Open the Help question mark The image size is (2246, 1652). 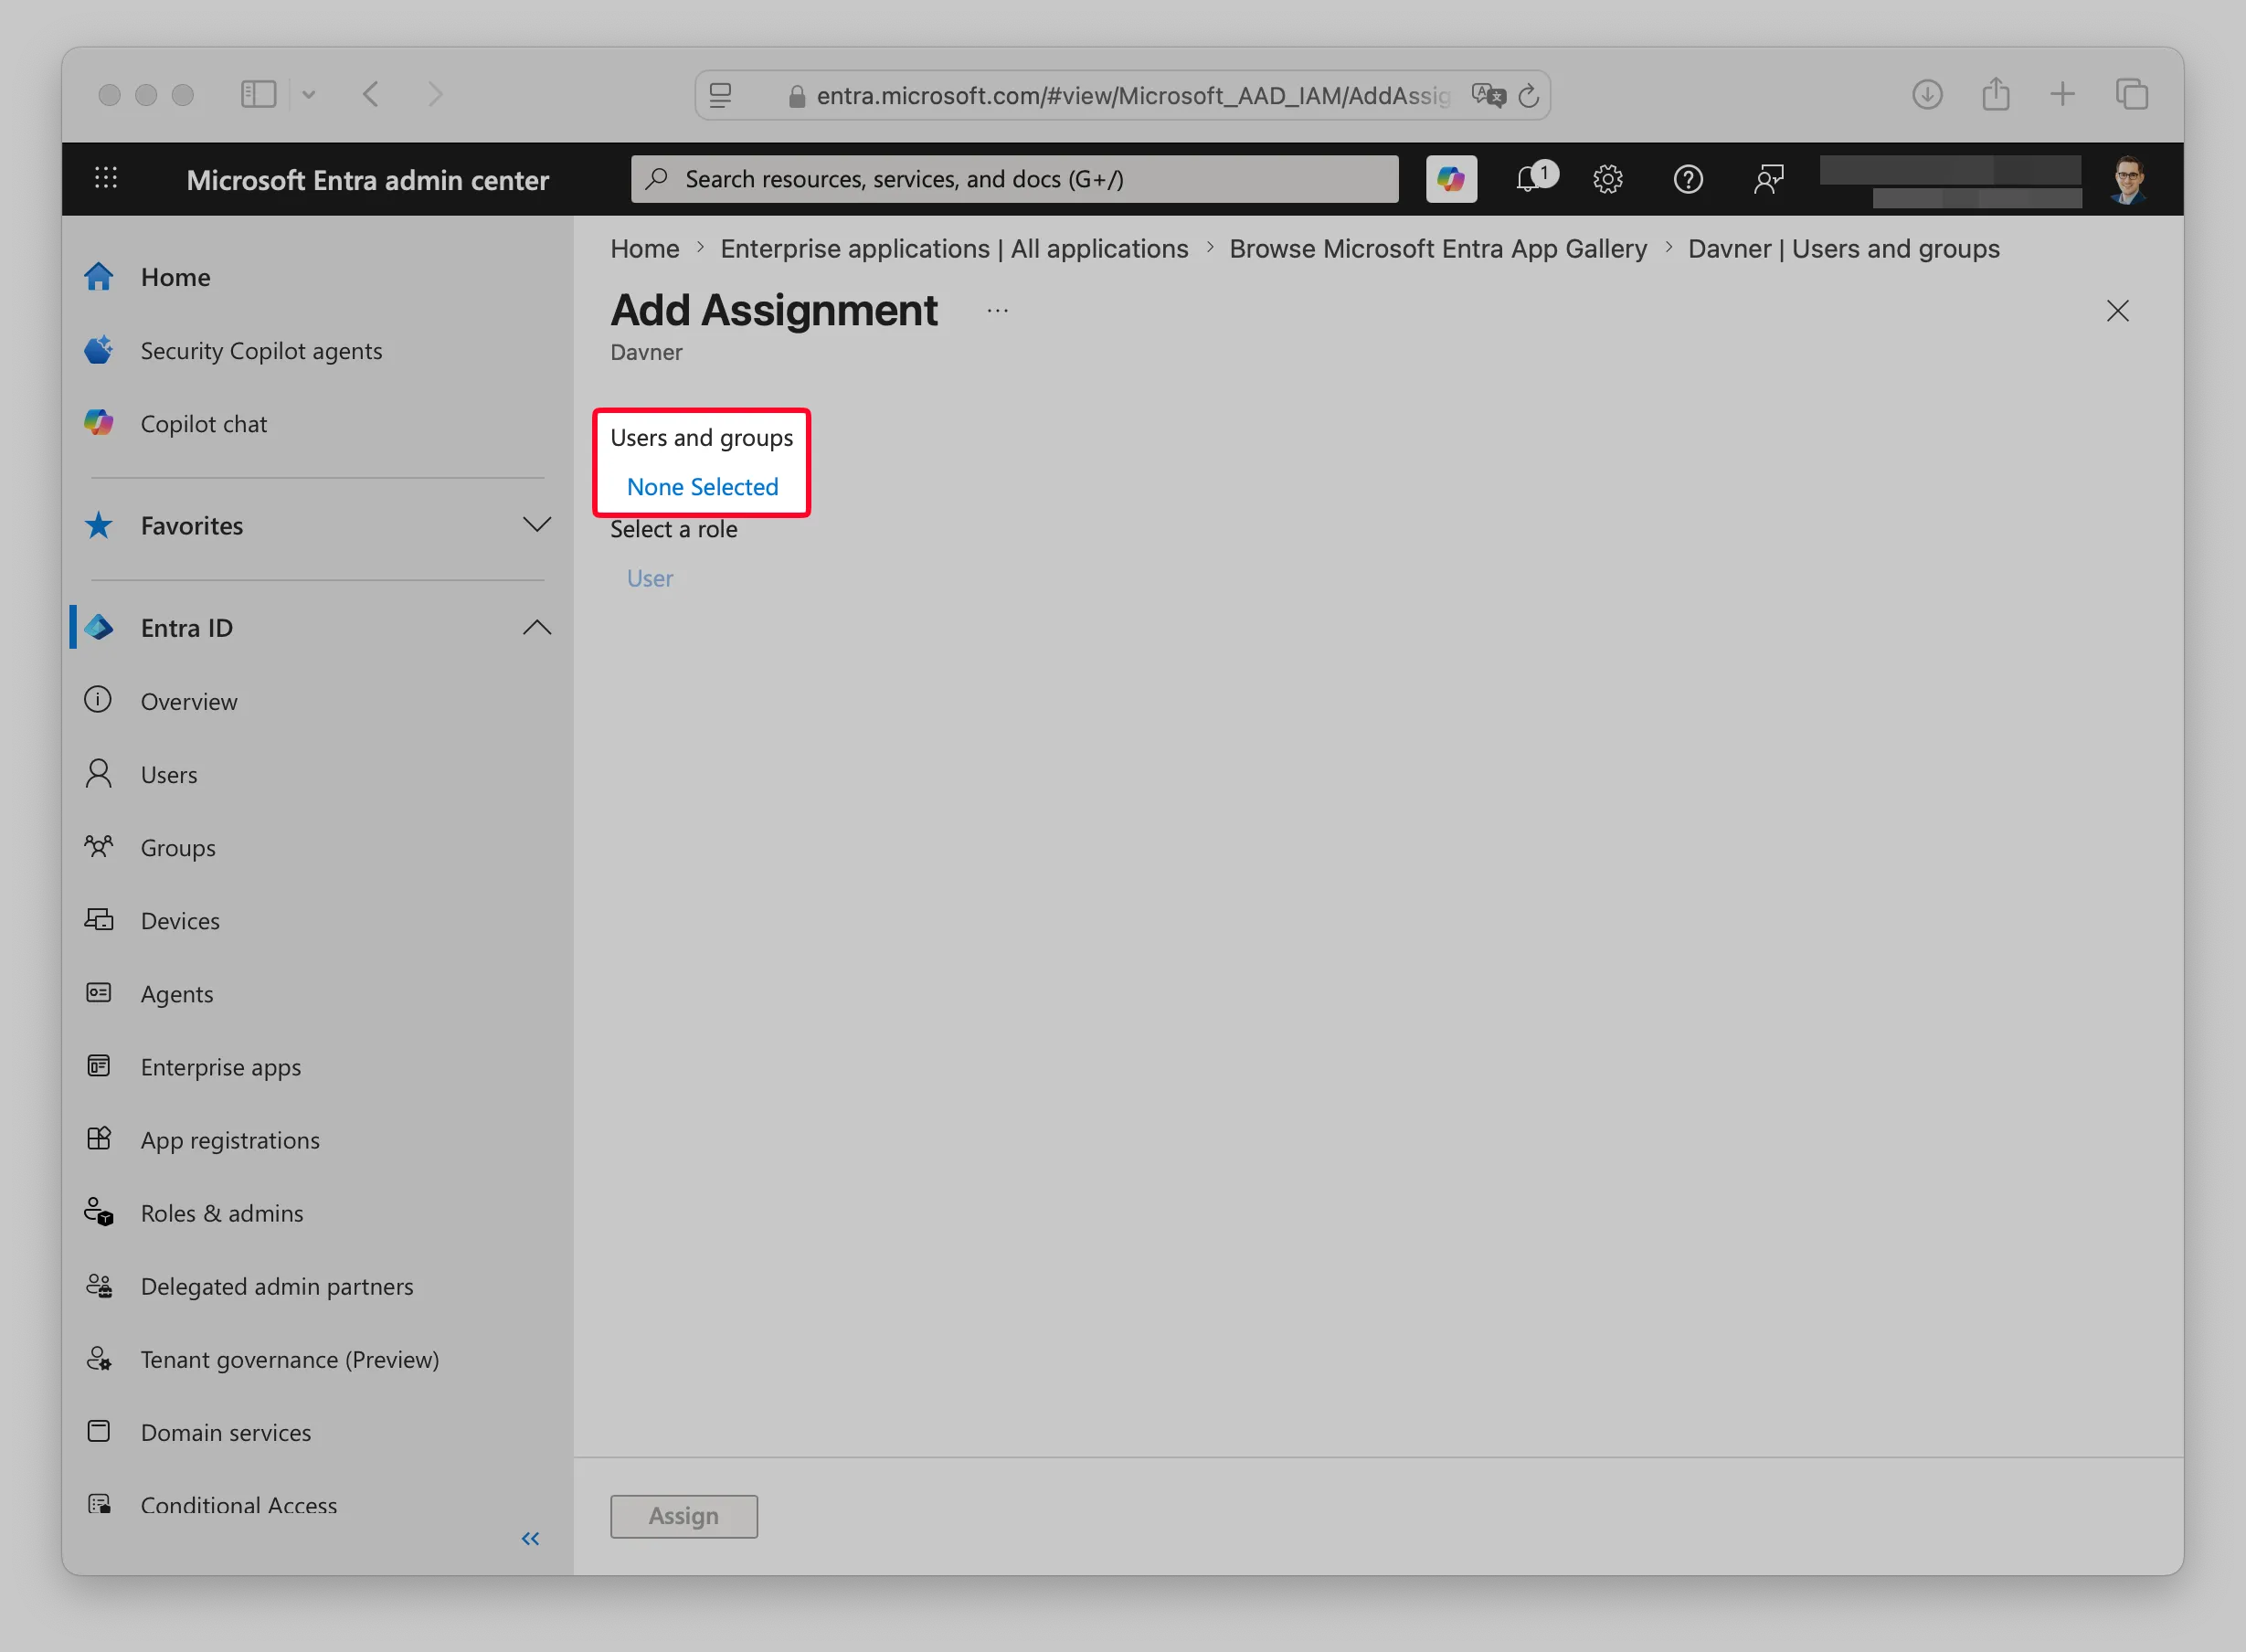click(x=1688, y=179)
